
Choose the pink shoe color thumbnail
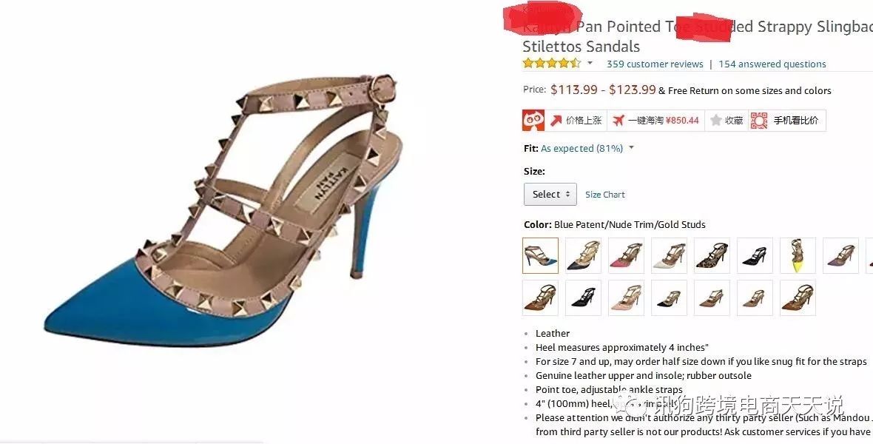[626, 255]
